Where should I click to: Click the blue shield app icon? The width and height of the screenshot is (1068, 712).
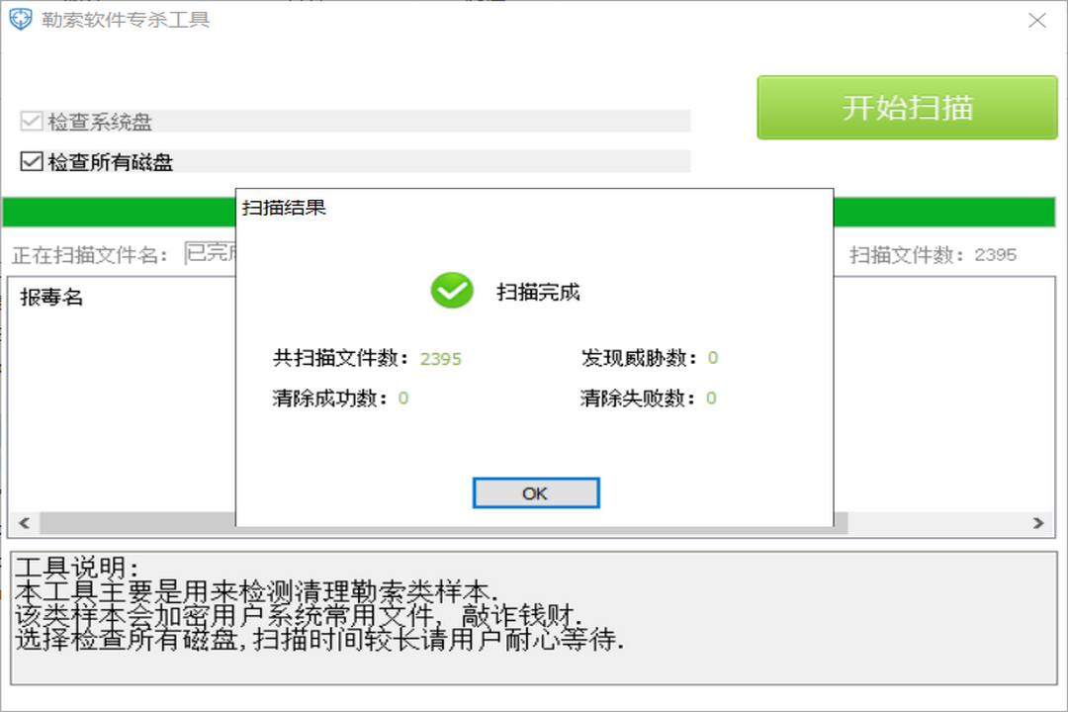point(21,18)
